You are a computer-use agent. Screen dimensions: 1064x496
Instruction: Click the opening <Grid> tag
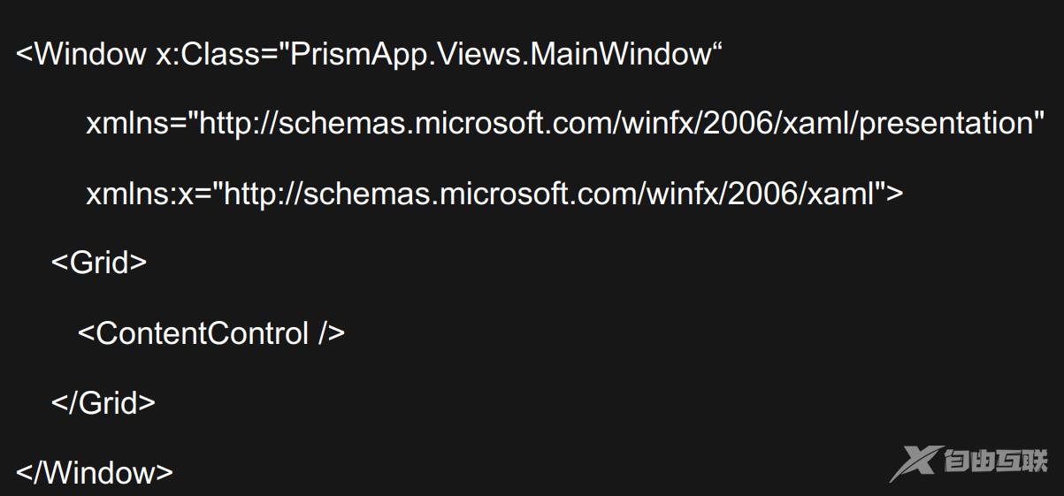point(99,263)
